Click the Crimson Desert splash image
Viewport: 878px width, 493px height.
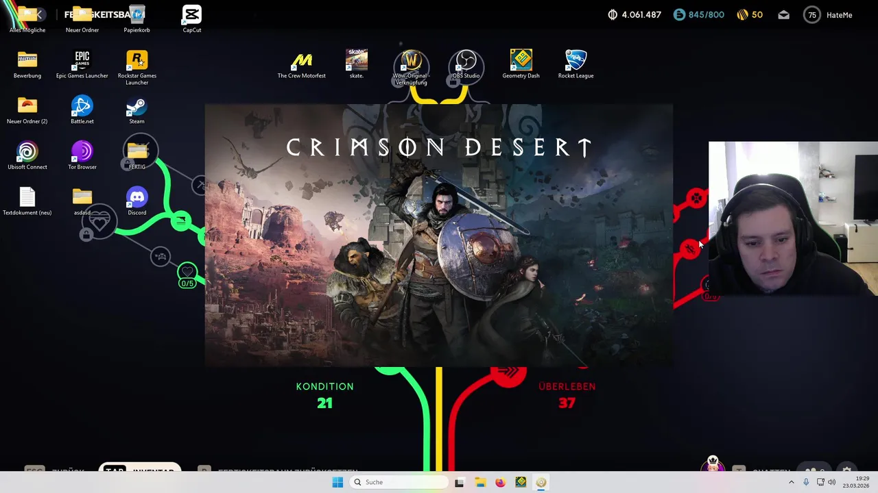coord(438,236)
